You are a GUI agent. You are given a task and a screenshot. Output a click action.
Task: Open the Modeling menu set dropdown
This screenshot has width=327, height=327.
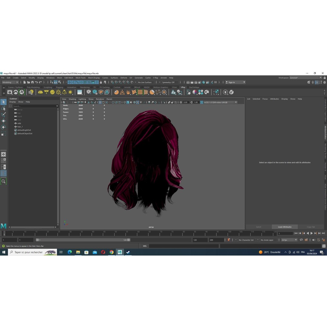click(x=10, y=82)
